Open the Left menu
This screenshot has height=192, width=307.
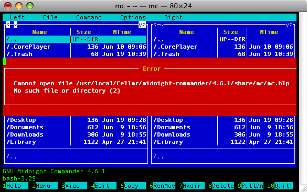point(17,17)
